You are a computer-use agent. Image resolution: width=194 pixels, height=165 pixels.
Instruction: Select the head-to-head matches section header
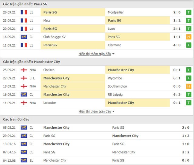(16, 120)
